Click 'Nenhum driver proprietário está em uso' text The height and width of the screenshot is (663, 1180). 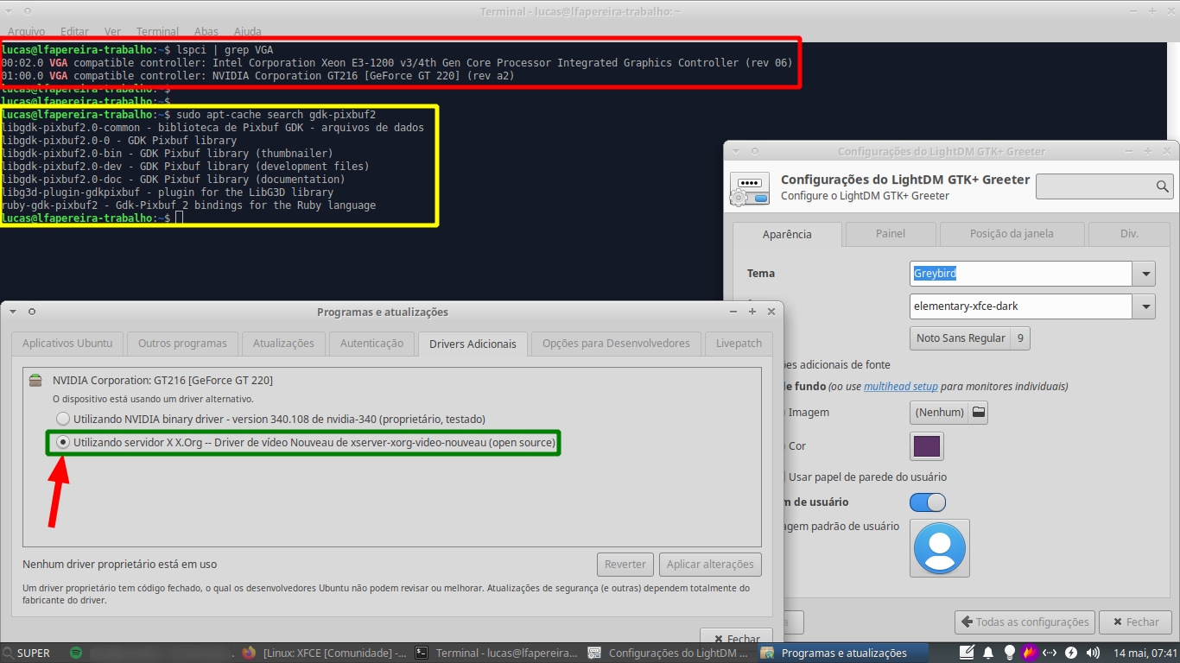click(x=120, y=565)
